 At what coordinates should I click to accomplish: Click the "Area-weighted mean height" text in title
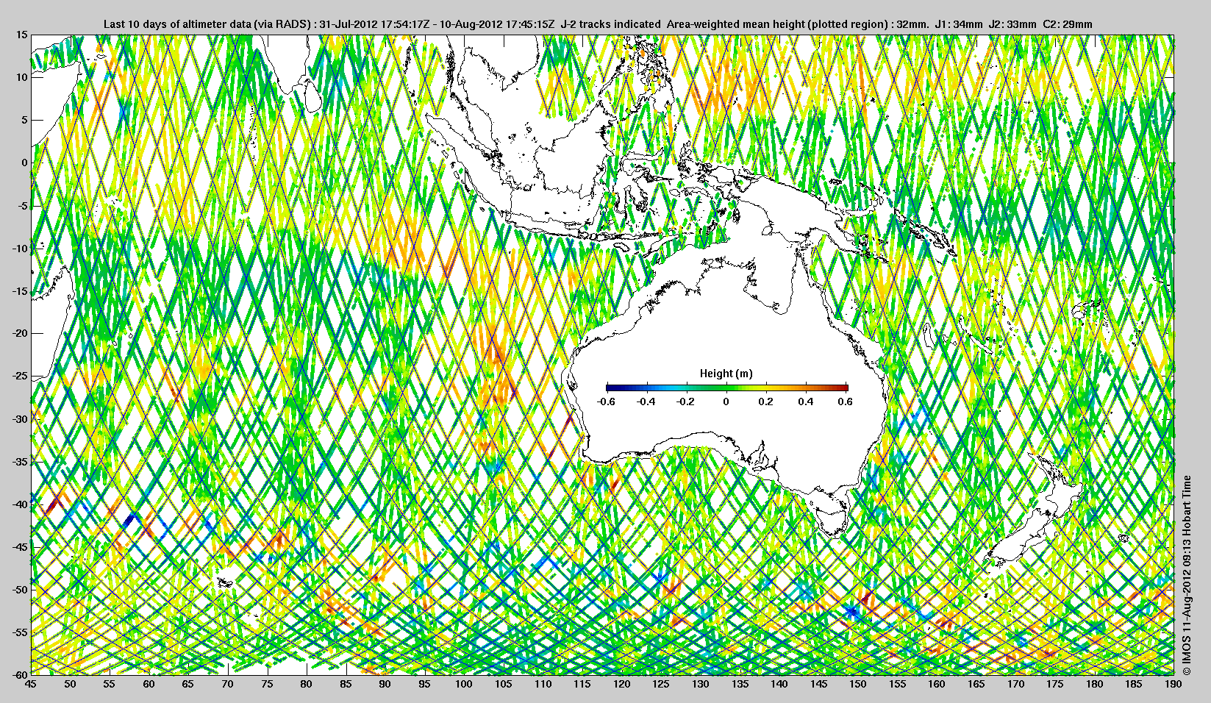point(735,24)
